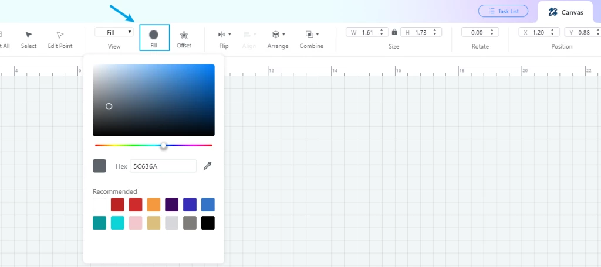
Task: Select the orange recommended swatch
Action: [154, 205]
